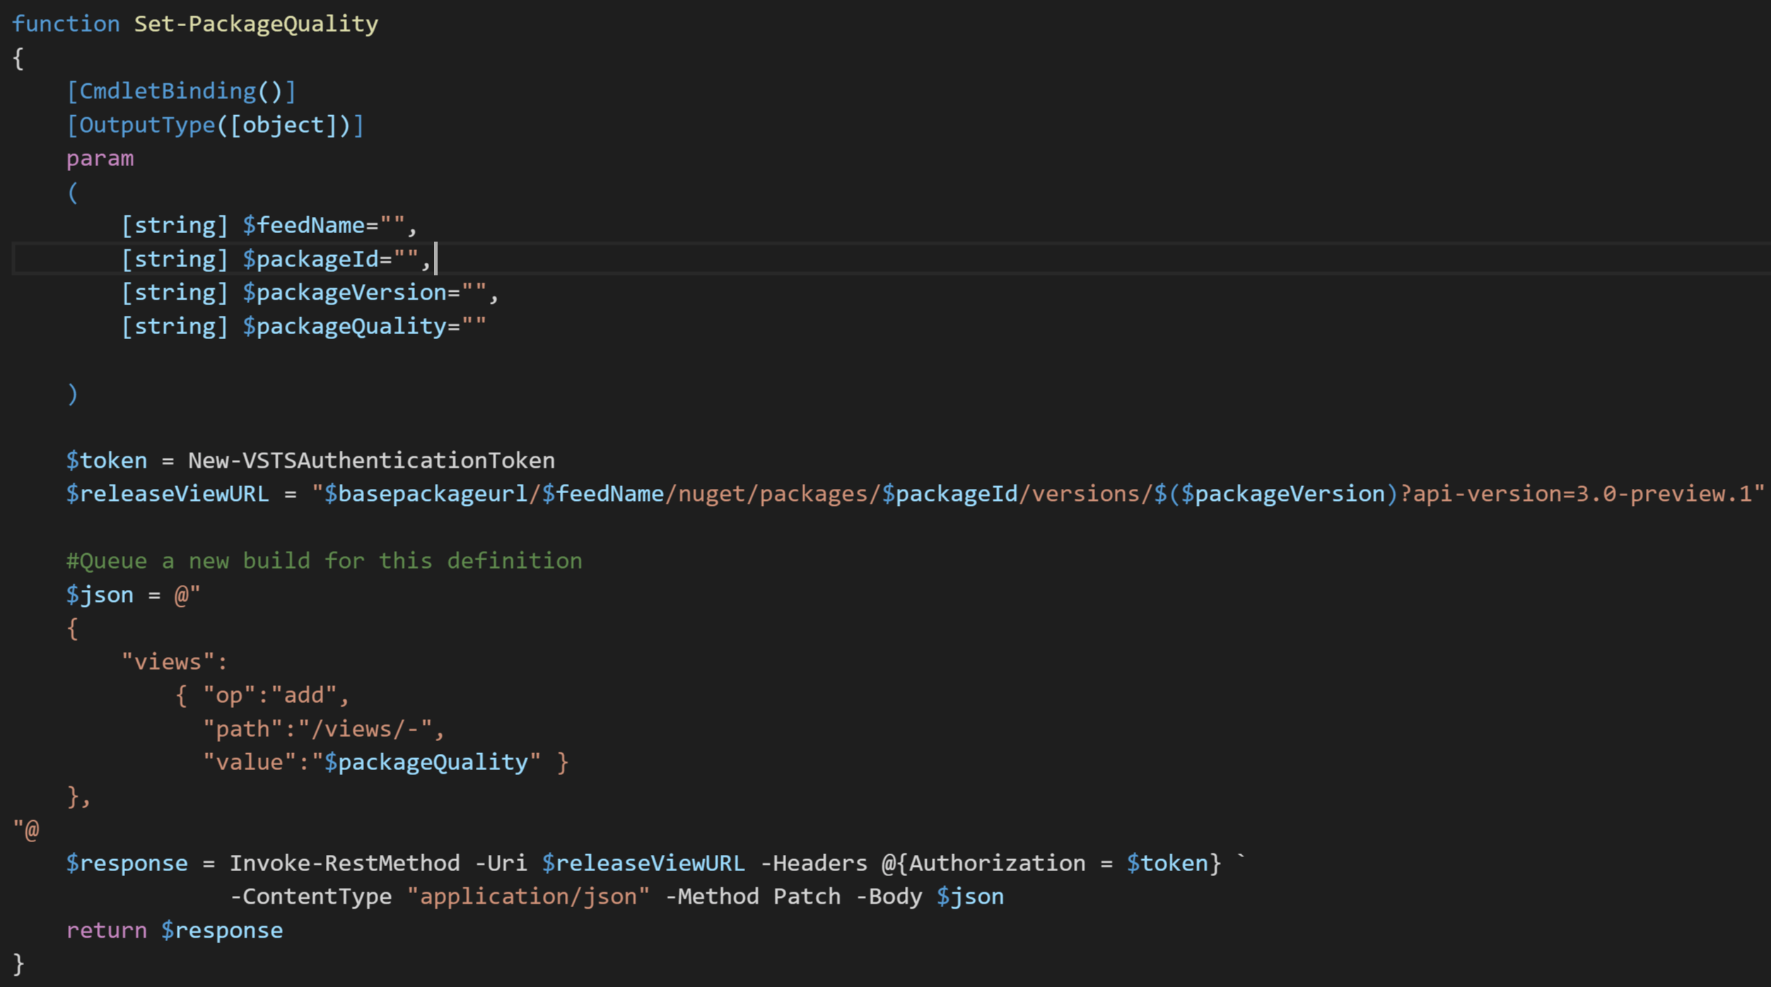Click the closing parenthesis of param block
Screen dimensions: 1771x987
pos(72,394)
